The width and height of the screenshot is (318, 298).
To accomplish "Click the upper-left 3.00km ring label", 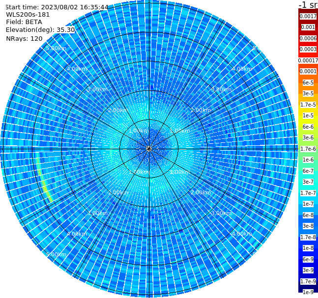I will [97, 89].
